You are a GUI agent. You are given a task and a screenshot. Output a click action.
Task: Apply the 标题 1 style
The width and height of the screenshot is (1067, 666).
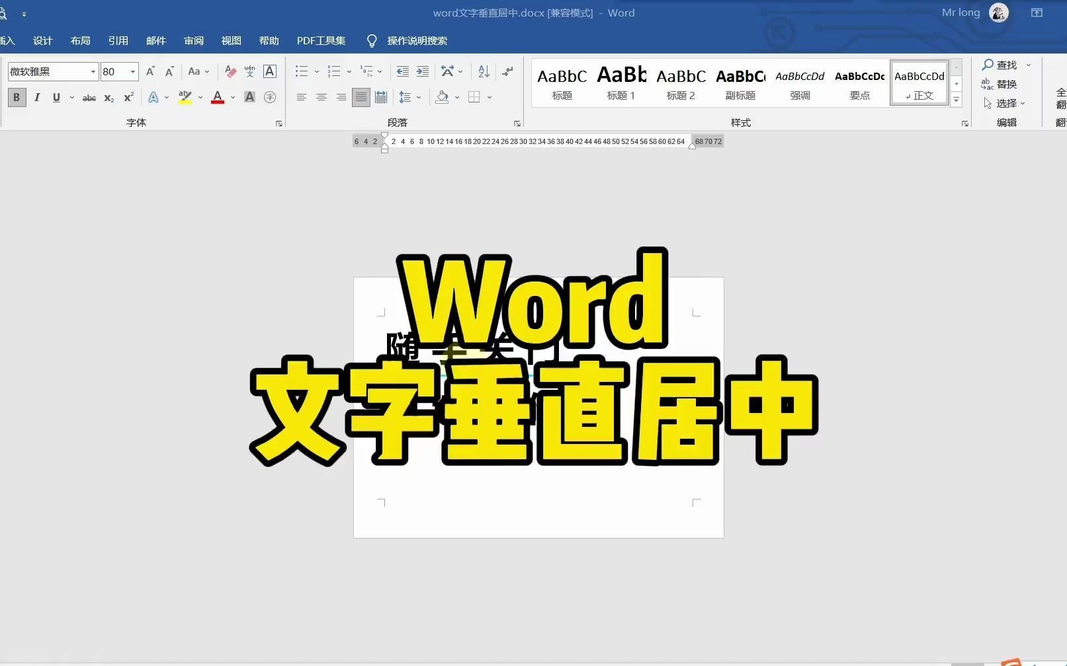pyautogui.click(x=620, y=83)
